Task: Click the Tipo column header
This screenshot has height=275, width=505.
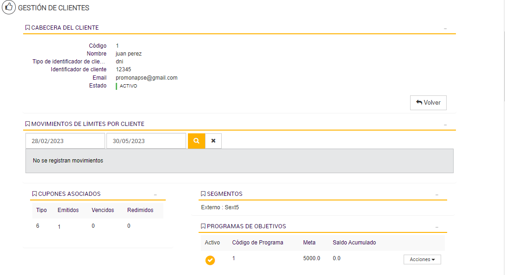Action: coord(41,210)
